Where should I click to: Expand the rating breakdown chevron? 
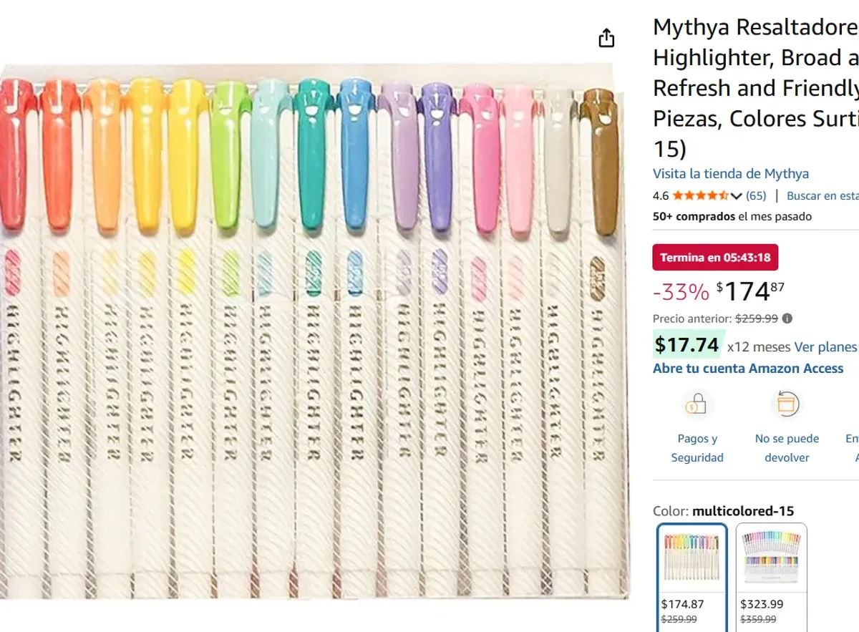(x=736, y=196)
